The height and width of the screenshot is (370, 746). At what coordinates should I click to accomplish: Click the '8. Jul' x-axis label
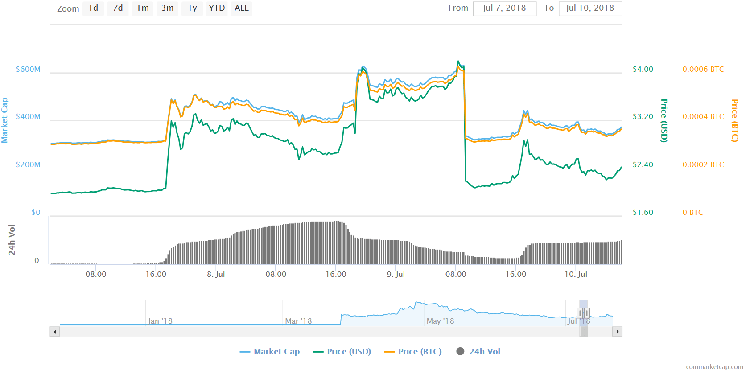[216, 274]
